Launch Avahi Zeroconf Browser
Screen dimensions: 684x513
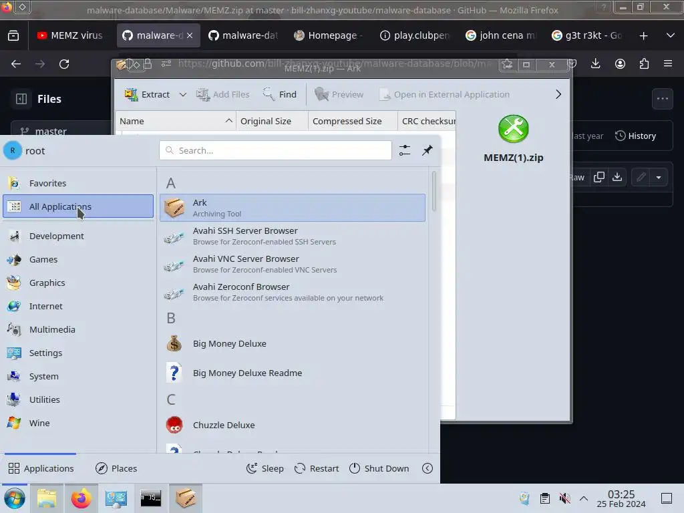coord(293,293)
